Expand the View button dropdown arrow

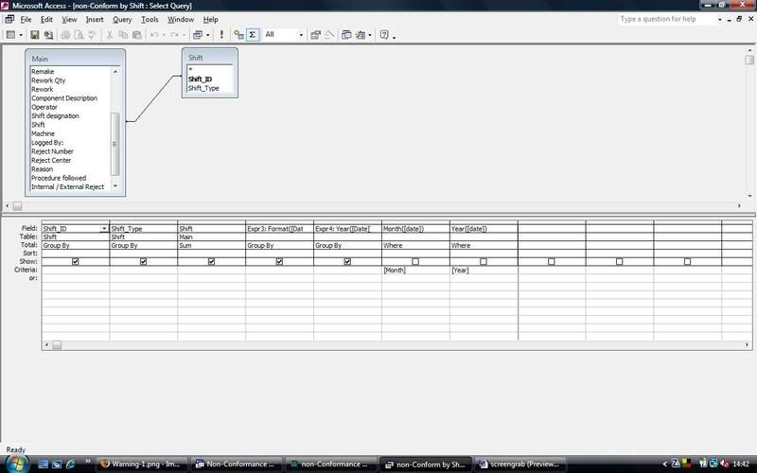point(20,35)
